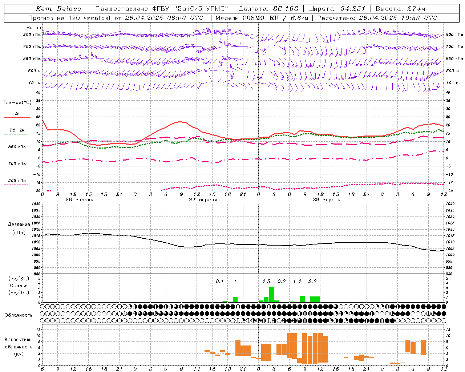465x372 pixels.
Task: Click the 3-hour precipitation total 0.1
Action: point(220,281)
